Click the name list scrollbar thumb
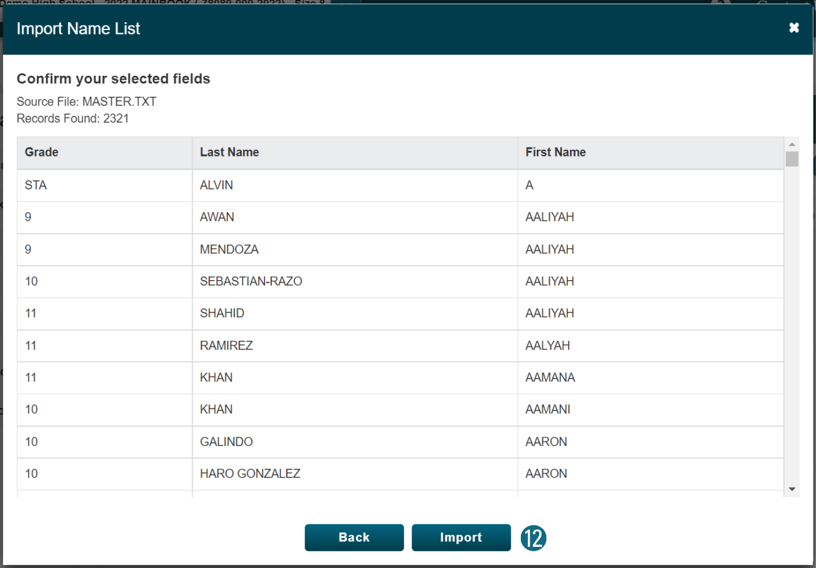Image resolution: width=816 pixels, height=568 pixels. click(x=791, y=159)
